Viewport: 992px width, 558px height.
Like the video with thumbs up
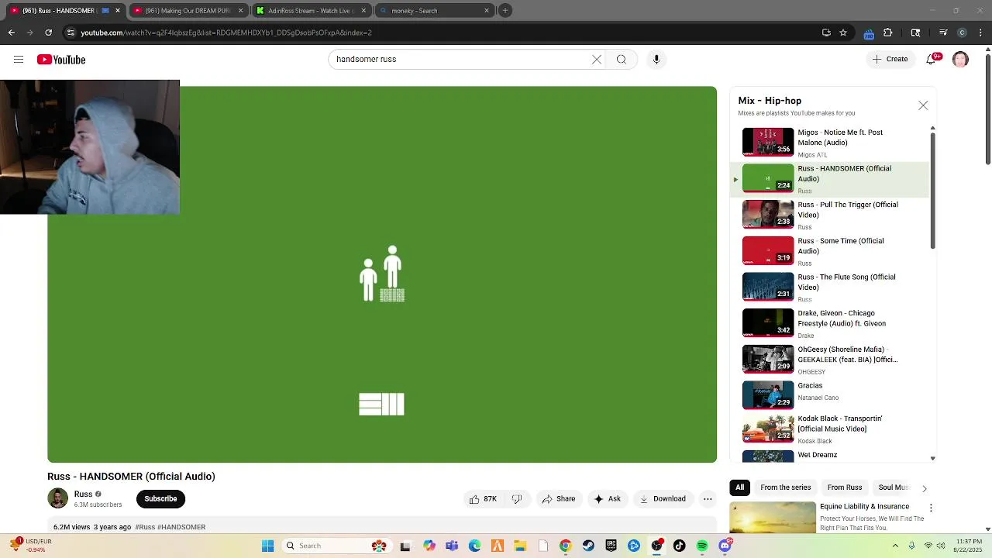pos(482,499)
